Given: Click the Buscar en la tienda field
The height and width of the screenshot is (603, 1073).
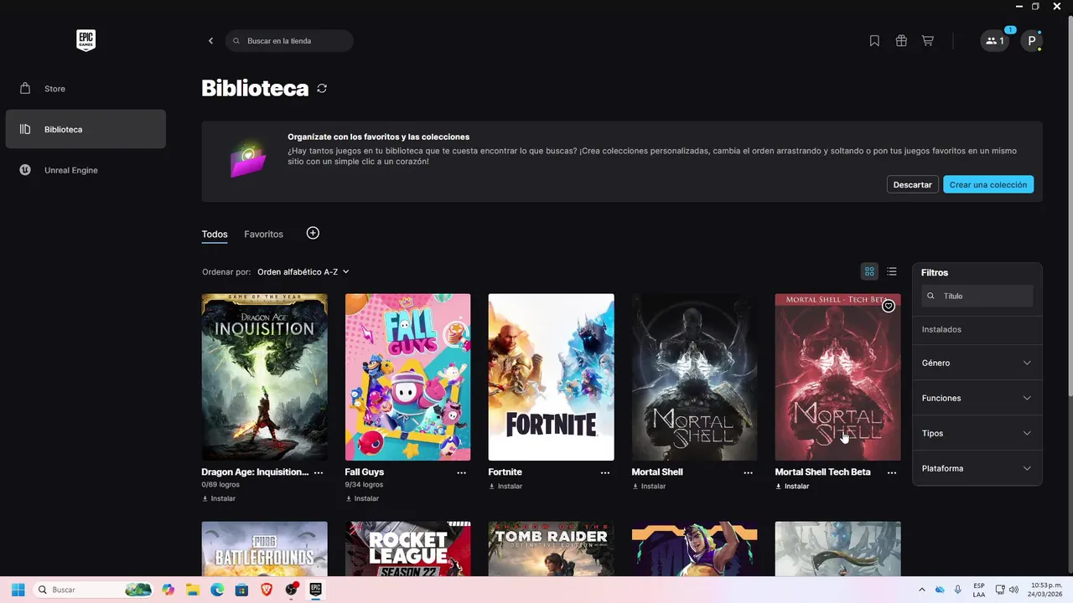Looking at the screenshot, I should 289,41.
